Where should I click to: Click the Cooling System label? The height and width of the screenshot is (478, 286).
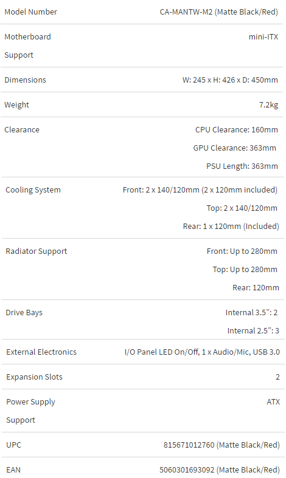[x=33, y=190]
